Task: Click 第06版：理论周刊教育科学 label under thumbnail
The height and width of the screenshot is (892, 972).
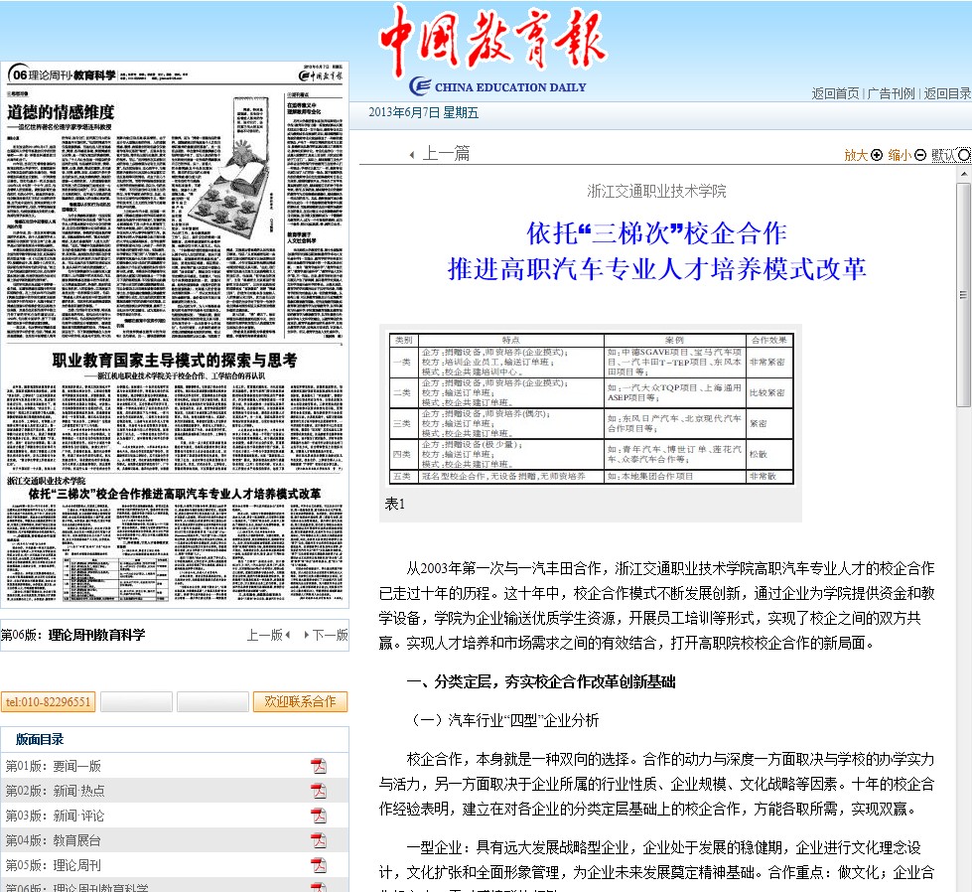Action: pyautogui.click(x=72, y=635)
